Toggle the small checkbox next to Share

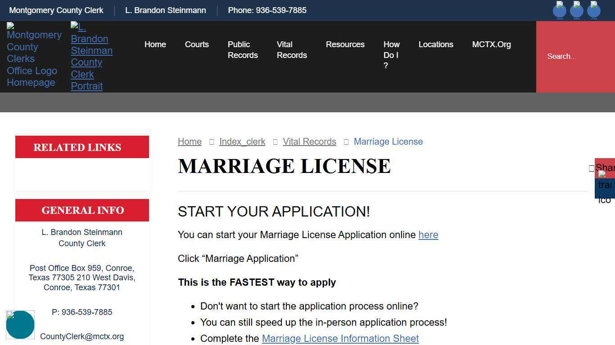(591, 168)
